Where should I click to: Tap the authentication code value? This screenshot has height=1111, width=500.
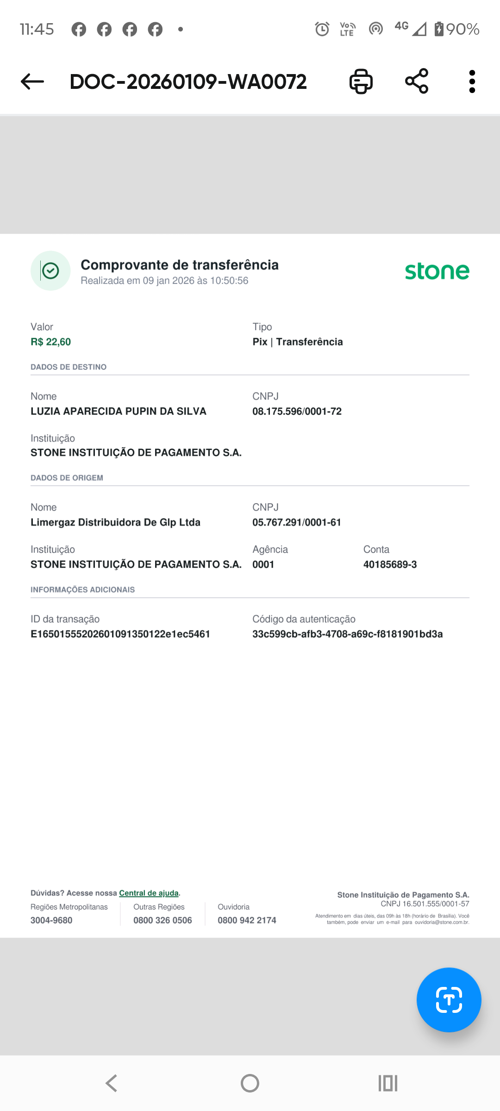pos(347,634)
